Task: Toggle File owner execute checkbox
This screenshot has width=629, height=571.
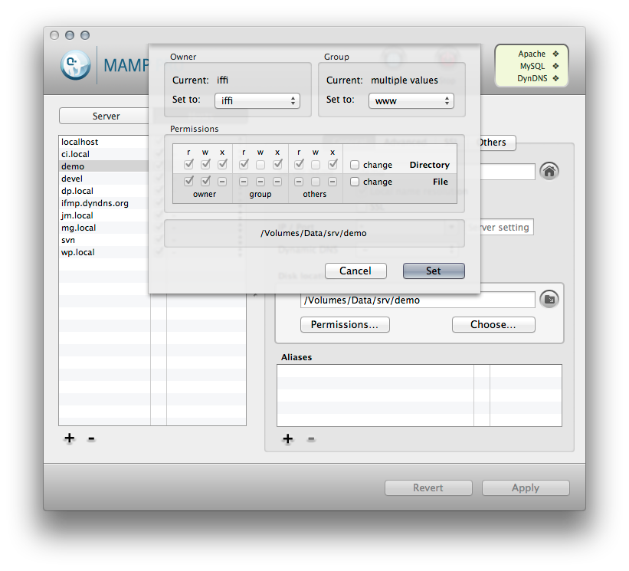Action: pyautogui.click(x=222, y=182)
